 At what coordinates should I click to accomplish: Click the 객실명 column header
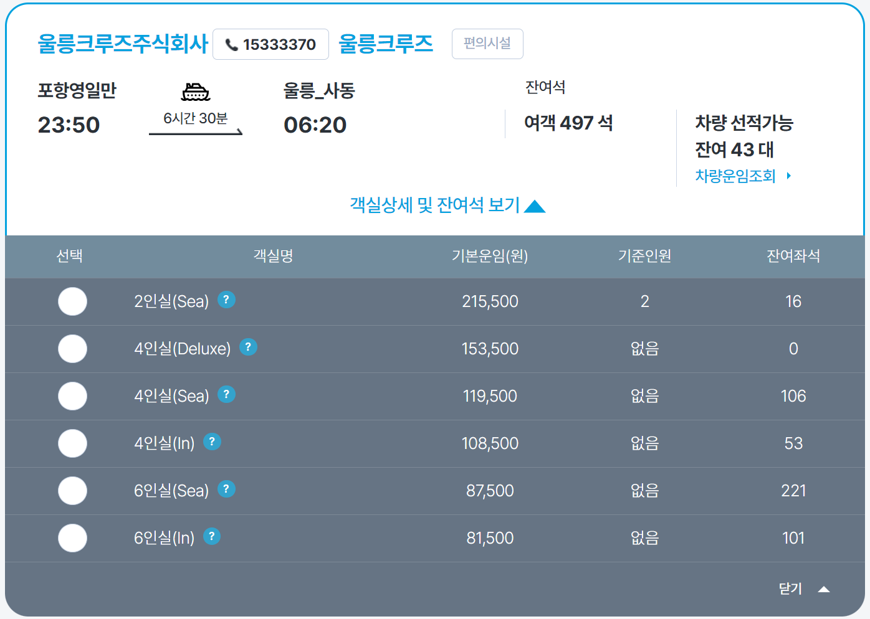tap(273, 256)
